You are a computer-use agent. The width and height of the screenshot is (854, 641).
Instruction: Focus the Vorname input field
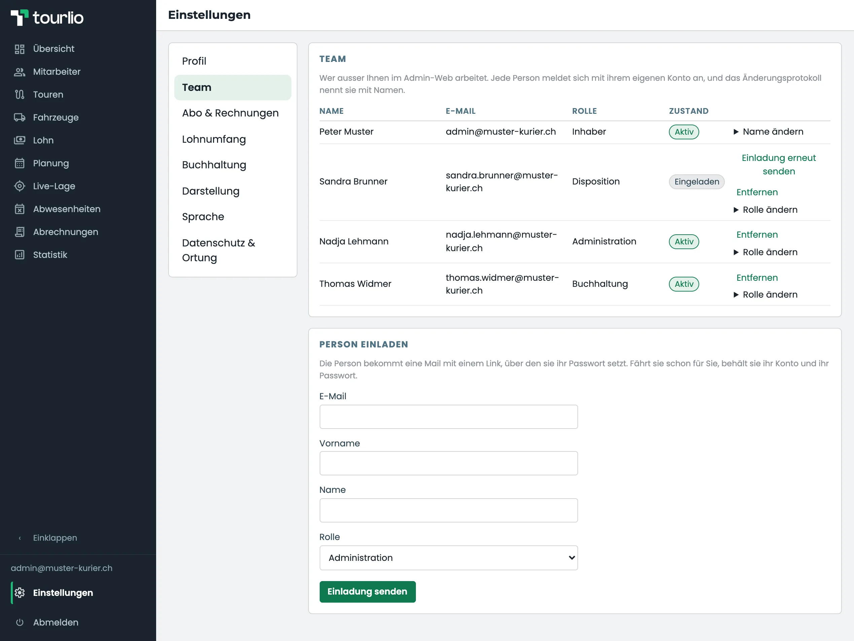(x=449, y=463)
